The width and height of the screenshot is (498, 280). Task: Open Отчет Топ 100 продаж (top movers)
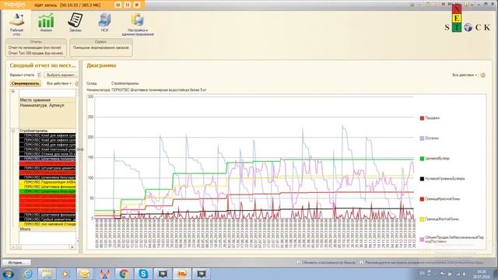click(36, 53)
